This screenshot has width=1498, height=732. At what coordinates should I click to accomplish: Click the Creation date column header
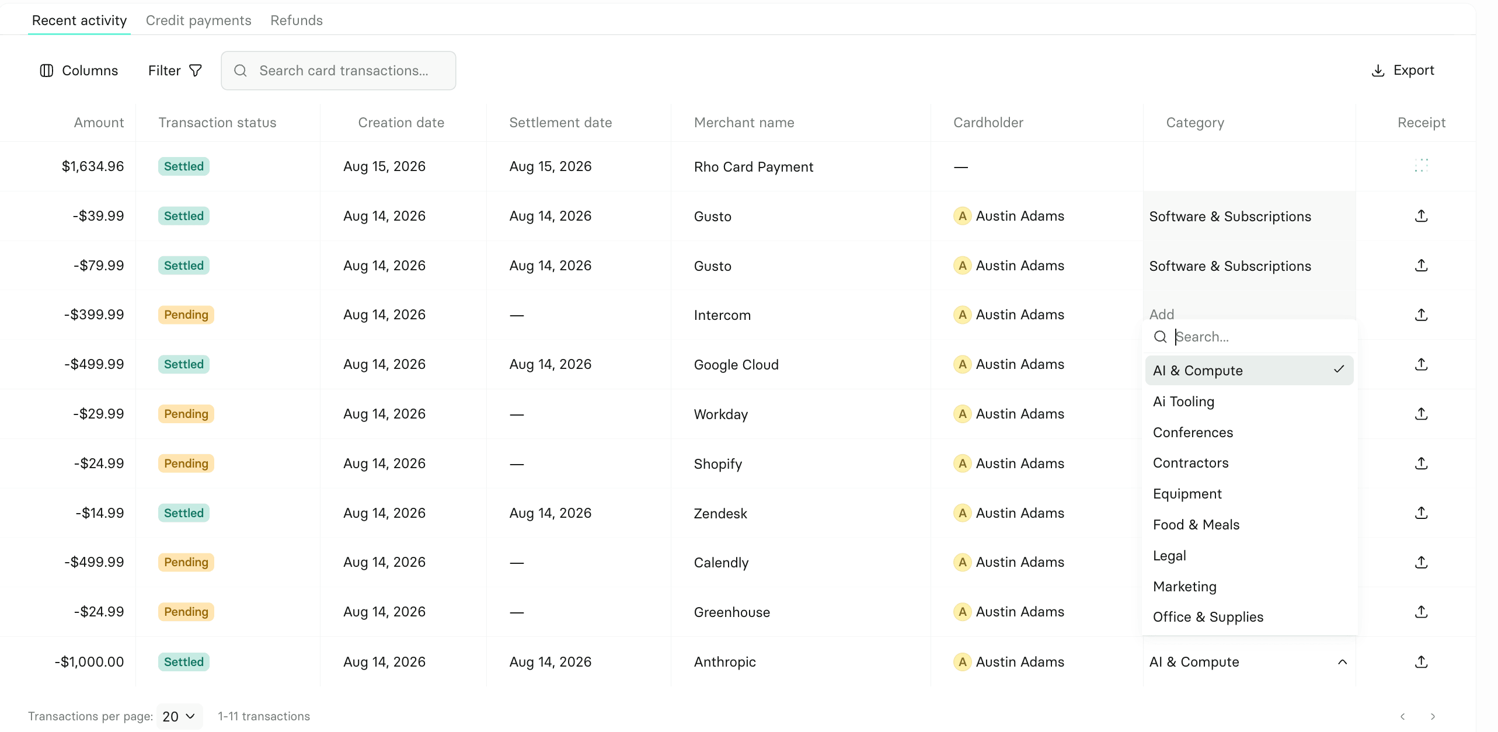point(401,123)
